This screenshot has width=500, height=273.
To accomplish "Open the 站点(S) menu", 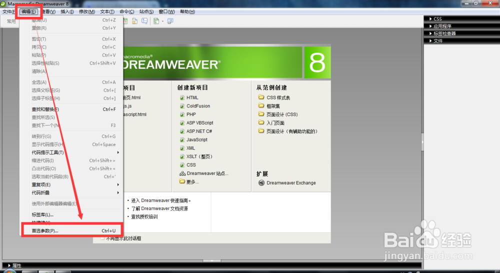I will [146, 12].
